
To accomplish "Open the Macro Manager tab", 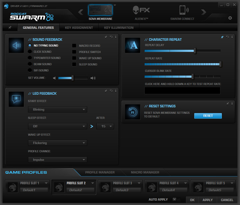I will (145, 172).
